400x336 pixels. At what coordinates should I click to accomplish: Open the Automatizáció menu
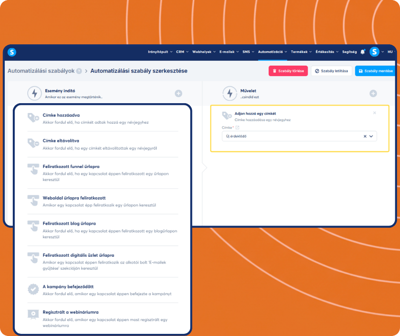(272, 52)
